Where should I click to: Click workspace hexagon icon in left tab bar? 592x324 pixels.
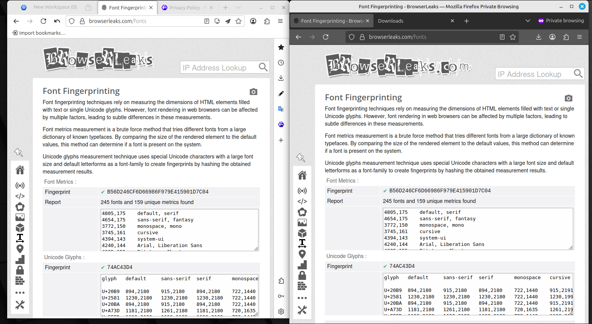(x=24, y=7)
